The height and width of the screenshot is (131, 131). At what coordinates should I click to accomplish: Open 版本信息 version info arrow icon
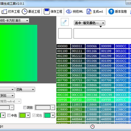(111, 12)
